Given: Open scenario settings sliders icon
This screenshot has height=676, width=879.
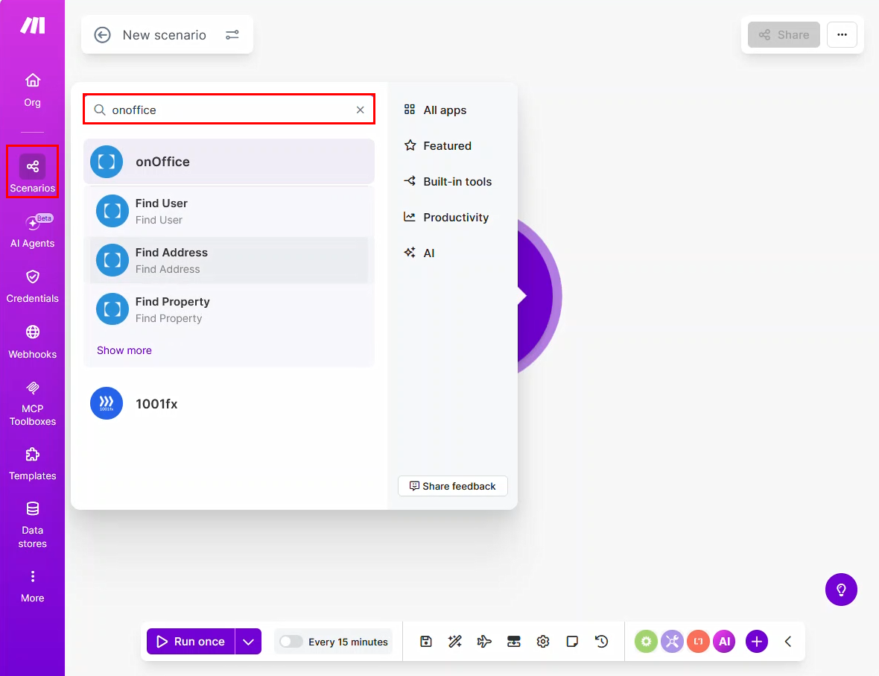Looking at the screenshot, I should 232,35.
